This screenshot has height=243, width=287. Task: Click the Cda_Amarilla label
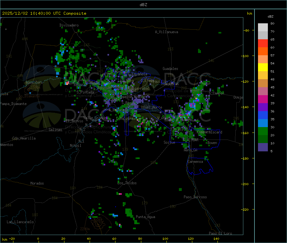[24, 138]
